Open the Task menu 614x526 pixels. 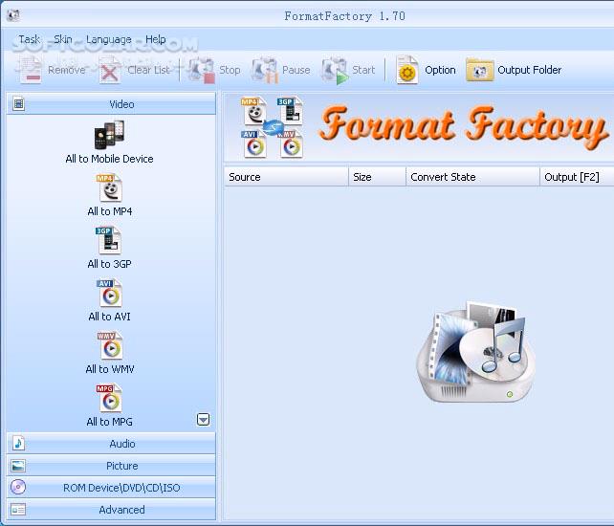pos(29,39)
